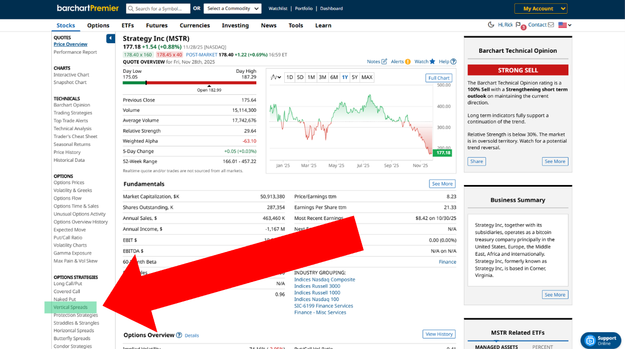Open the Options menu tab
Viewport: 625px width, 349px height.
(x=98, y=25)
